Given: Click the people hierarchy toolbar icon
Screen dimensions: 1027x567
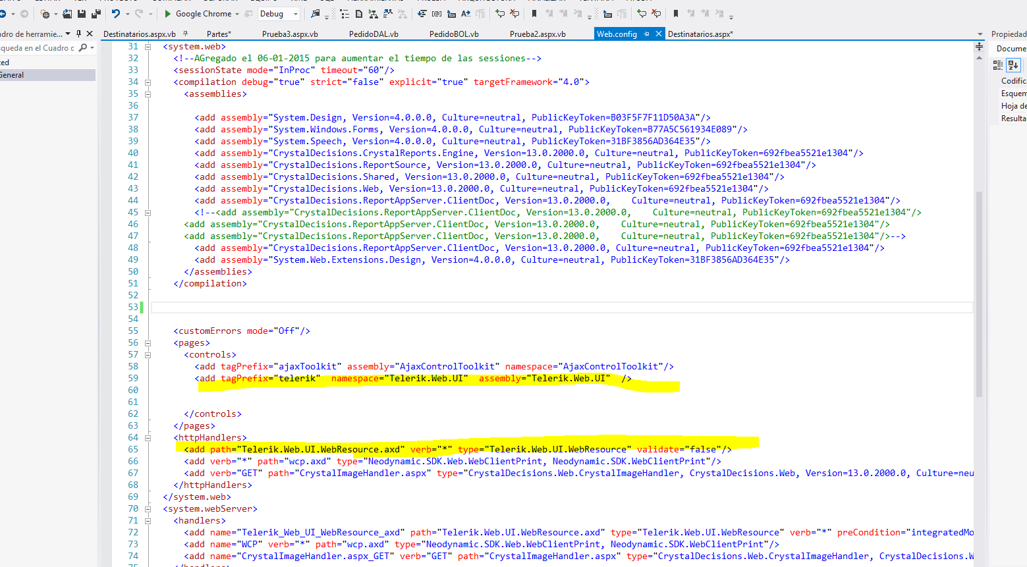Looking at the screenshot, I should coord(388,14).
